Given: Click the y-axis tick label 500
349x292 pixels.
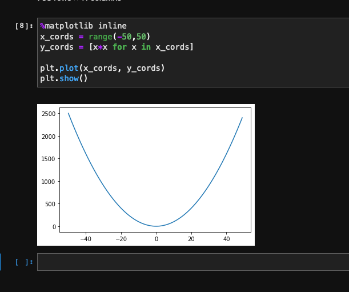Looking at the screenshot, I should [50, 204].
